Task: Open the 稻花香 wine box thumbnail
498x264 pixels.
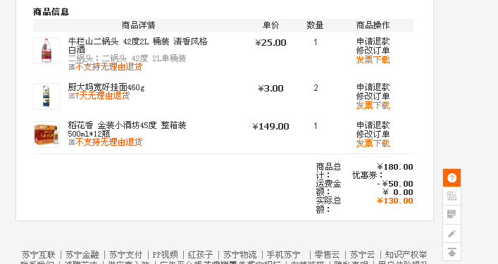Action: (46, 134)
